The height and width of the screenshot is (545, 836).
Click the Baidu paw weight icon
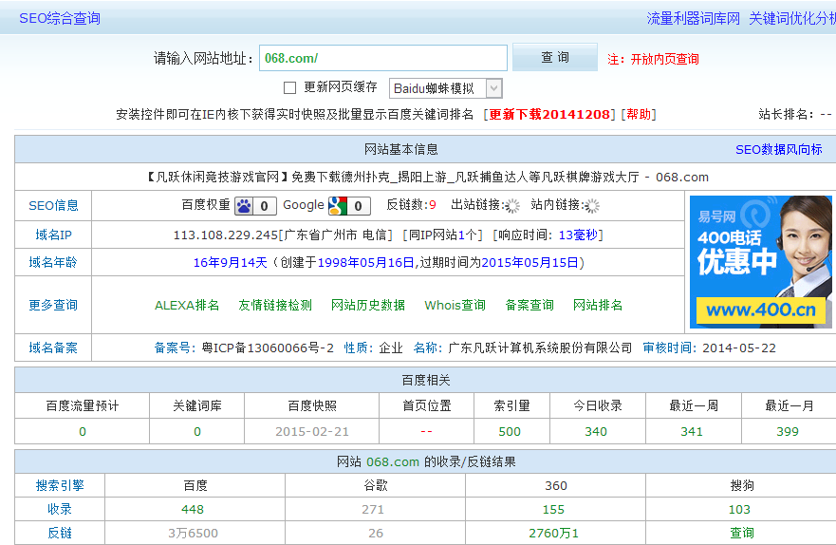[244, 206]
